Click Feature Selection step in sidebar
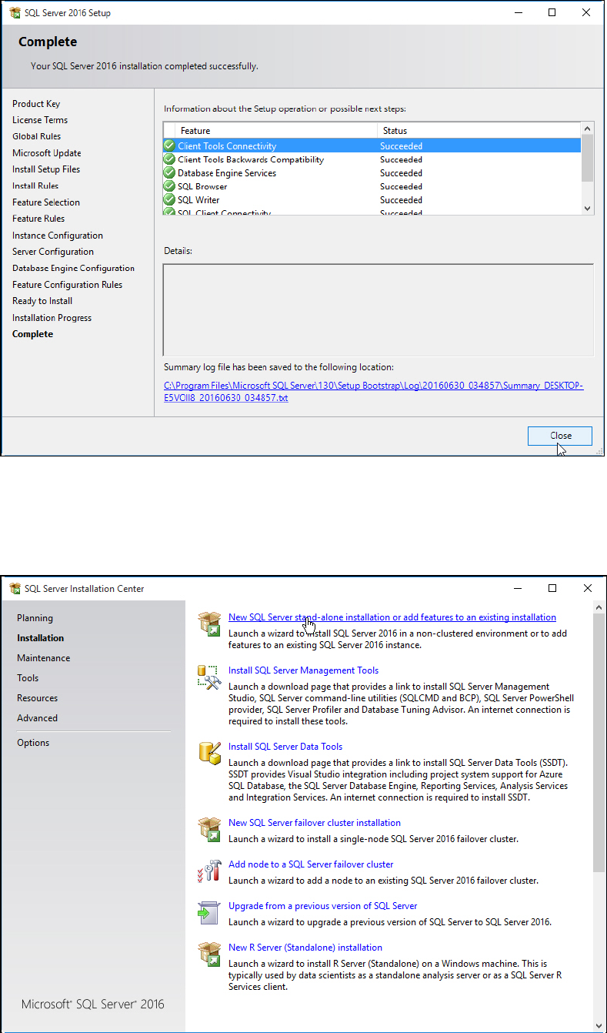The image size is (607, 1033). (46, 202)
